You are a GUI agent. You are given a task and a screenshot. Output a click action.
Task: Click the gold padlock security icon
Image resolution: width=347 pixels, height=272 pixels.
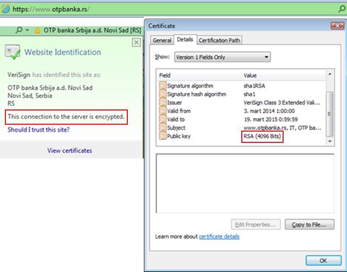37,30
